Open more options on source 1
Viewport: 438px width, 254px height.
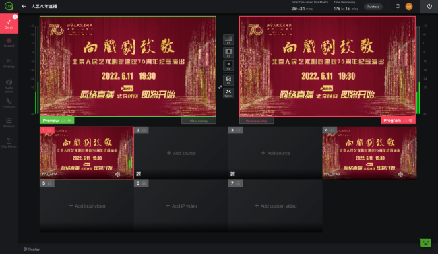(127, 174)
